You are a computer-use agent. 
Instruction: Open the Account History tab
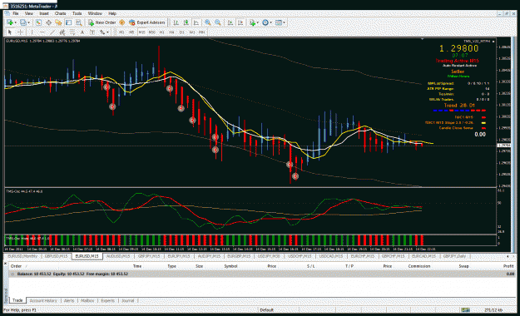coord(43,301)
